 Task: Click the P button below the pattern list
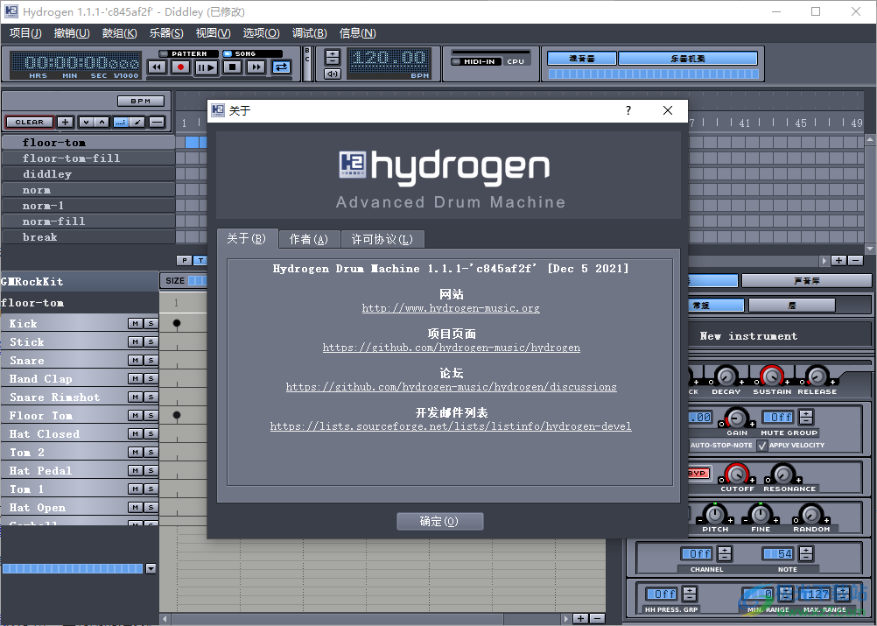[184, 260]
